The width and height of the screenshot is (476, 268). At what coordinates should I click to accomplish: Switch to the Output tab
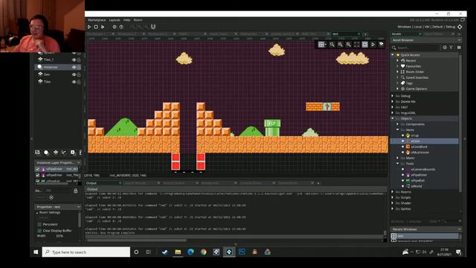(x=103, y=183)
